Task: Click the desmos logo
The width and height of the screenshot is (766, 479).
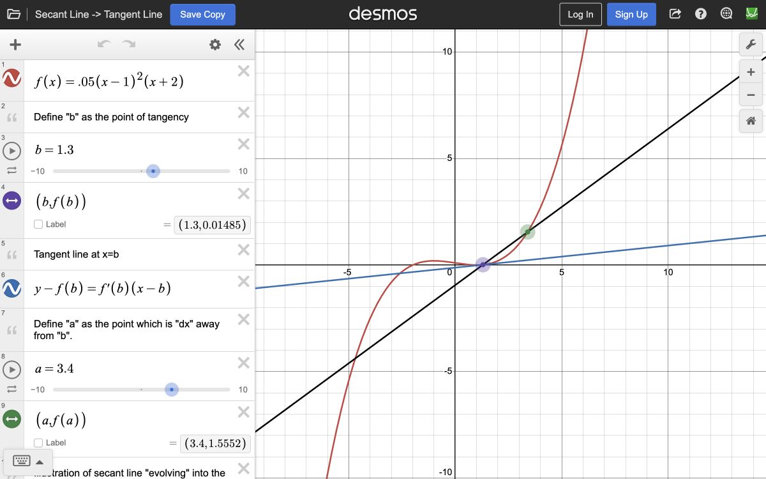Action: (383, 14)
